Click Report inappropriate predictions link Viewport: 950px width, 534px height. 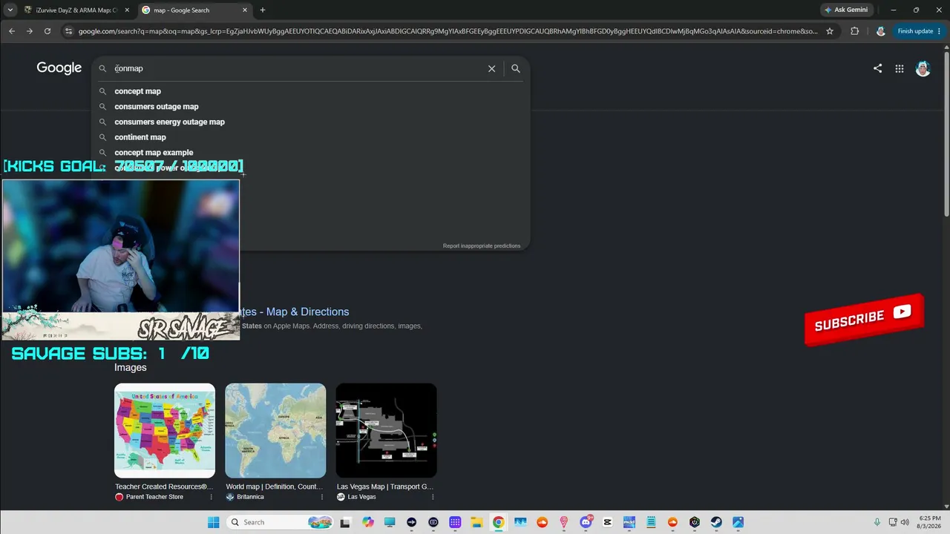pos(482,245)
